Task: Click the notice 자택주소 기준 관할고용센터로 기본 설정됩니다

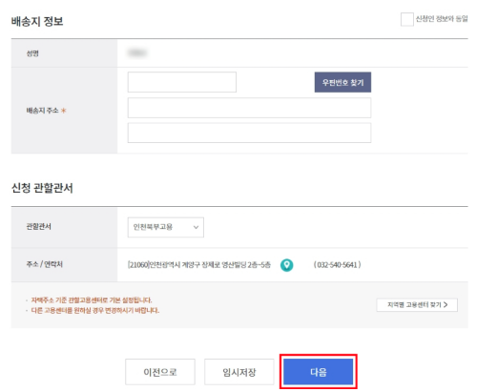Action: coord(92,300)
